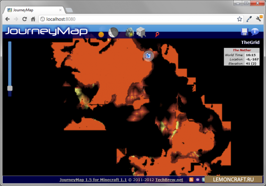Open JourneyMap 1.5 for Minecraft link
The width and height of the screenshot is (266, 186).
tap(93, 180)
